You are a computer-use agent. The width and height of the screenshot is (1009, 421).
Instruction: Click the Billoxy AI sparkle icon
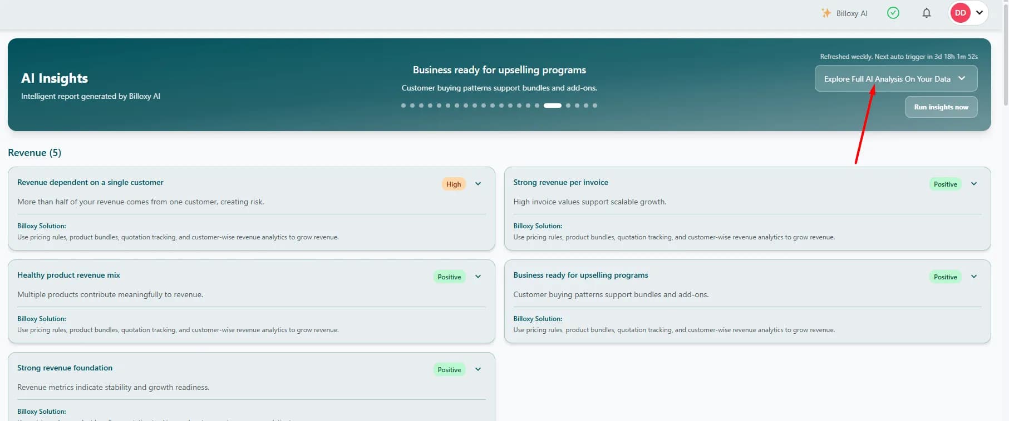(x=826, y=13)
